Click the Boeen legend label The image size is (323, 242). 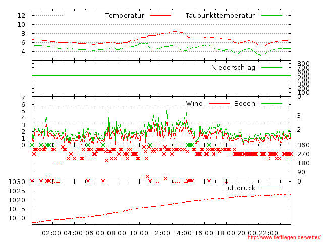[245, 103]
